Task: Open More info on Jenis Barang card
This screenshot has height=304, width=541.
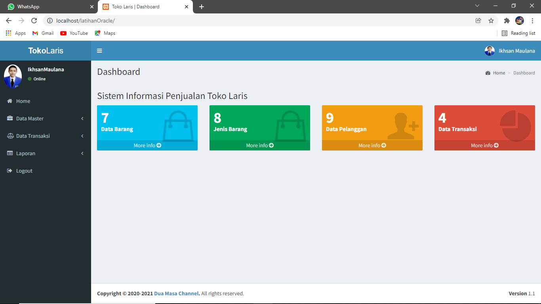Action: (259, 145)
